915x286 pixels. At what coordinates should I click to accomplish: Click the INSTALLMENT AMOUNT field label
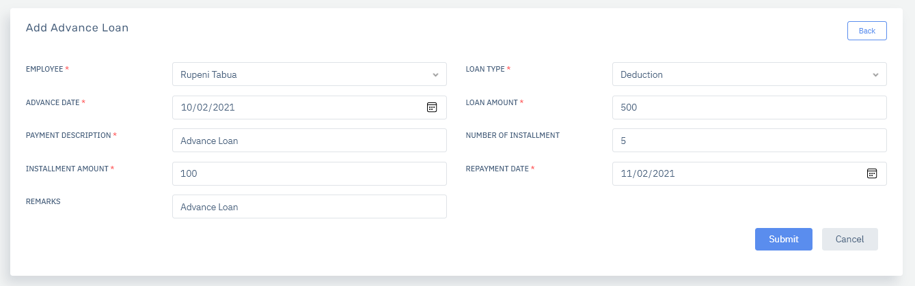(x=67, y=169)
